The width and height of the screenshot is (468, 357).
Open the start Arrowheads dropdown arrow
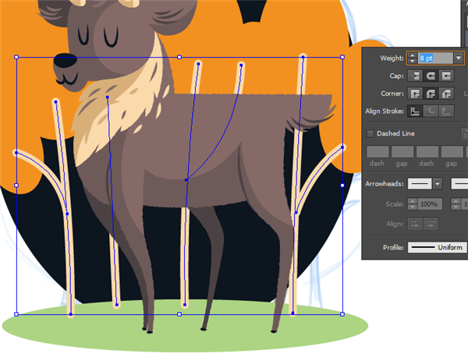coord(438,184)
